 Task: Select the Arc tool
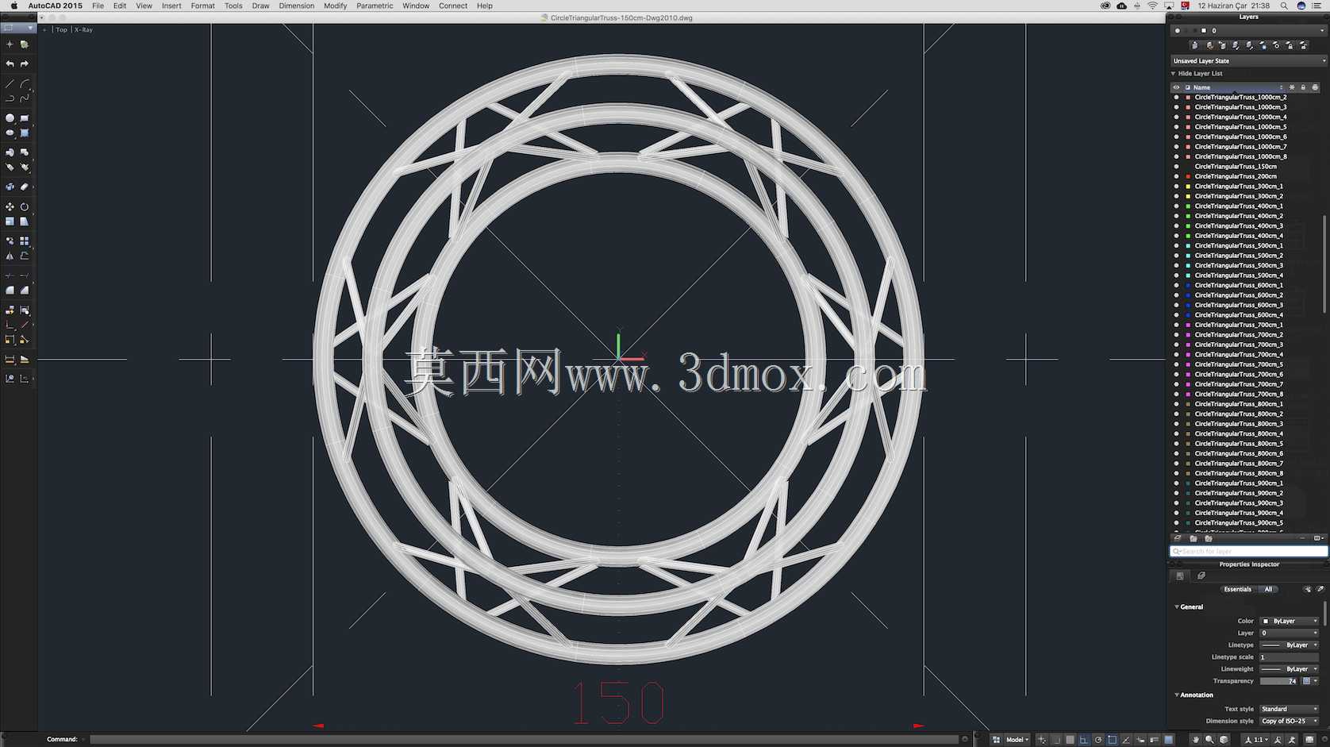(25, 83)
